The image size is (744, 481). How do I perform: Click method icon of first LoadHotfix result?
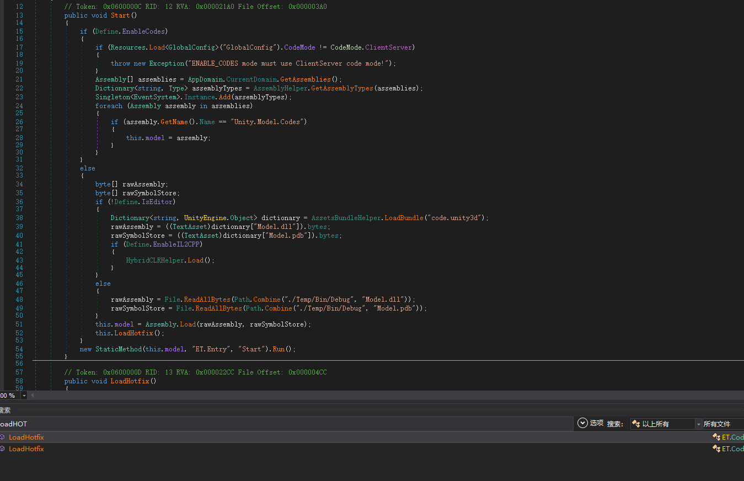[2, 437]
